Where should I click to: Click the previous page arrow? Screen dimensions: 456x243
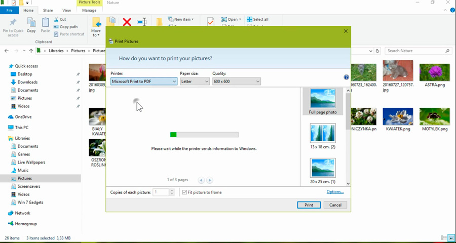[x=201, y=180]
